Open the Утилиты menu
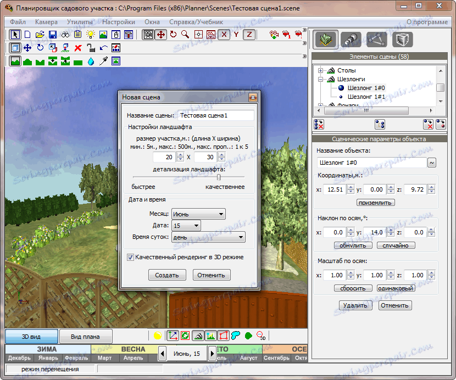Viewport: 456px width, 380px height. [x=80, y=22]
